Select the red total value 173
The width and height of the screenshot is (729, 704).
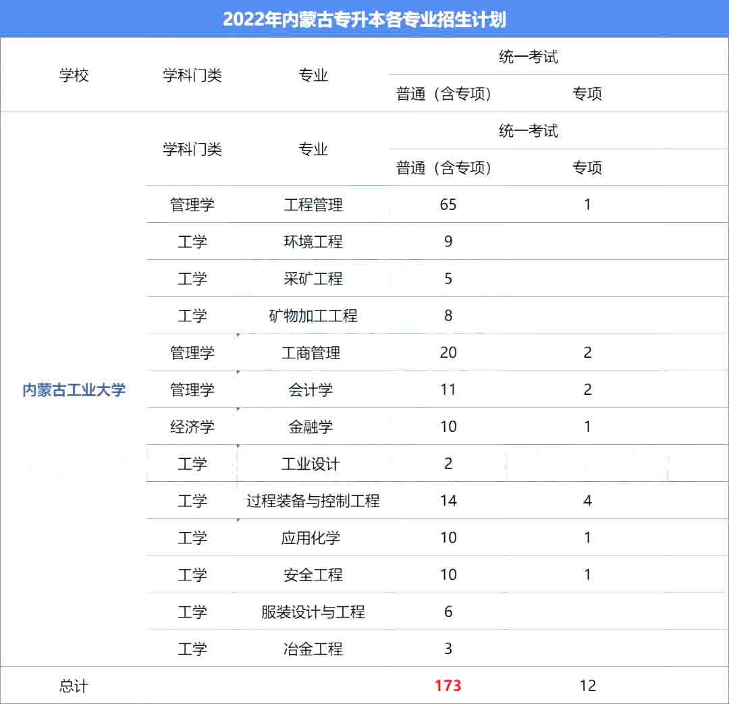click(448, 685)
